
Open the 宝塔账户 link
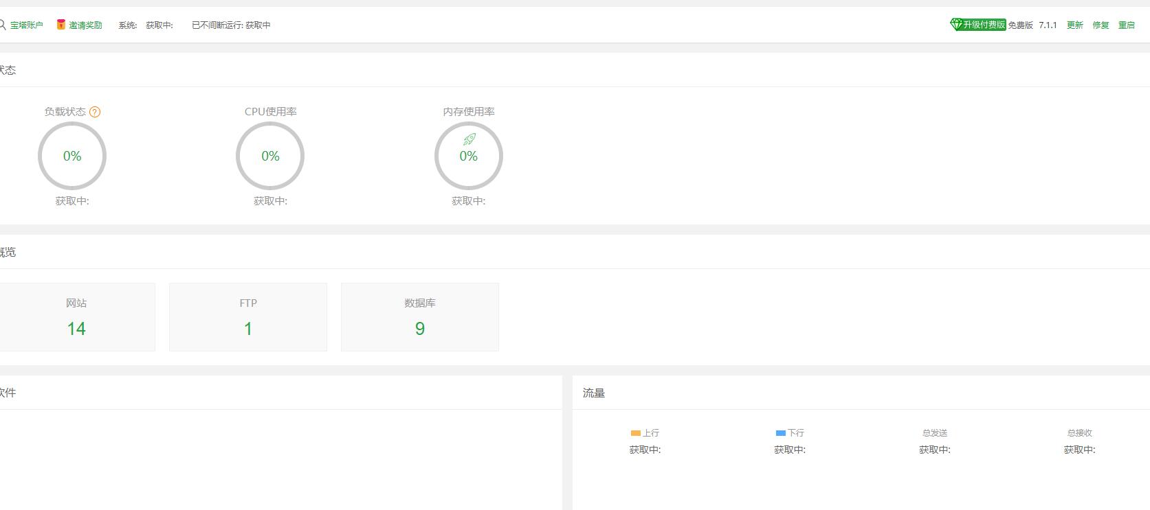[26, 25]
